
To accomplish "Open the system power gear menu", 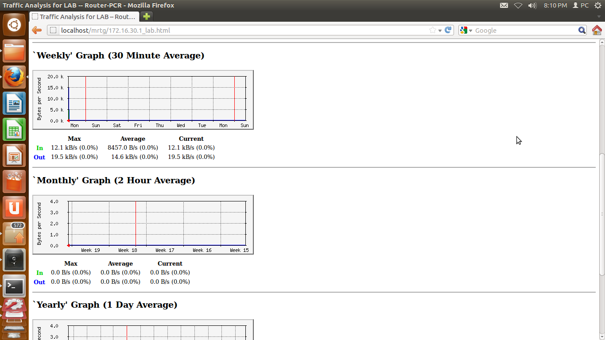I will point(598,5).
